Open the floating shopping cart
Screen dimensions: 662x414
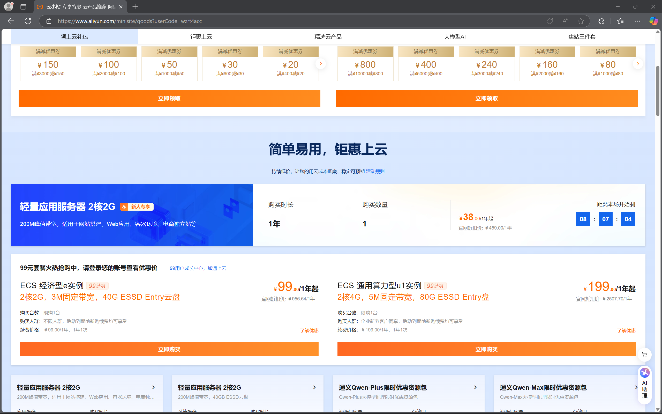[644, 354]
